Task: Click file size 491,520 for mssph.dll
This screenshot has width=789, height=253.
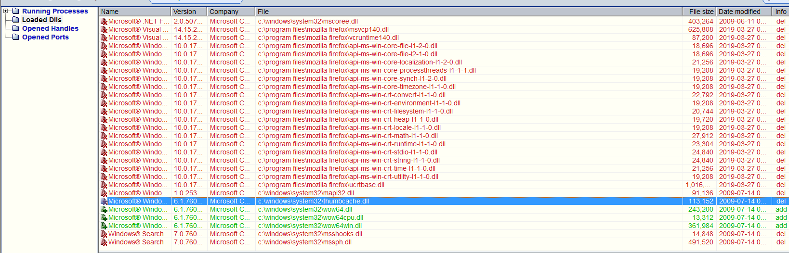Action: [x=700, y=242]
